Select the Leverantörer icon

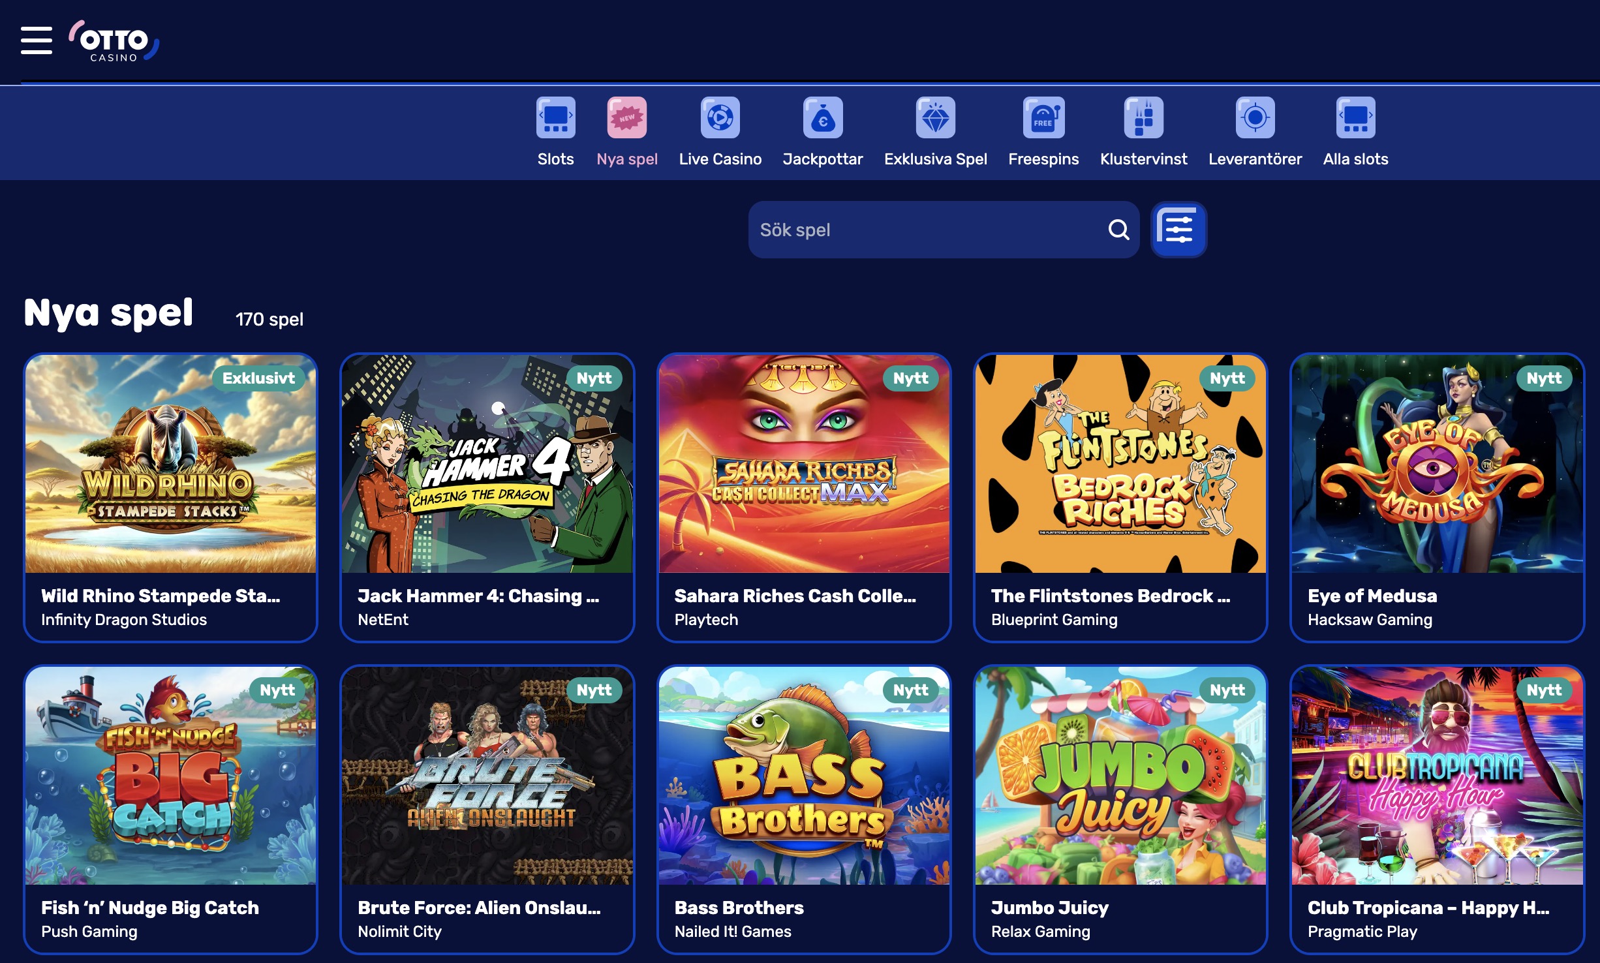(1254, 118)
